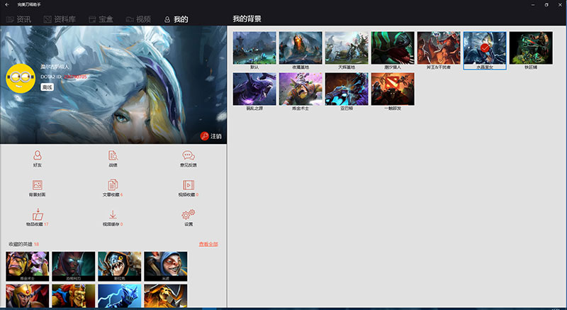Switch to the 资料库 database tab
The width and height of the screenshot is (567, 310).
pos(60,19)
